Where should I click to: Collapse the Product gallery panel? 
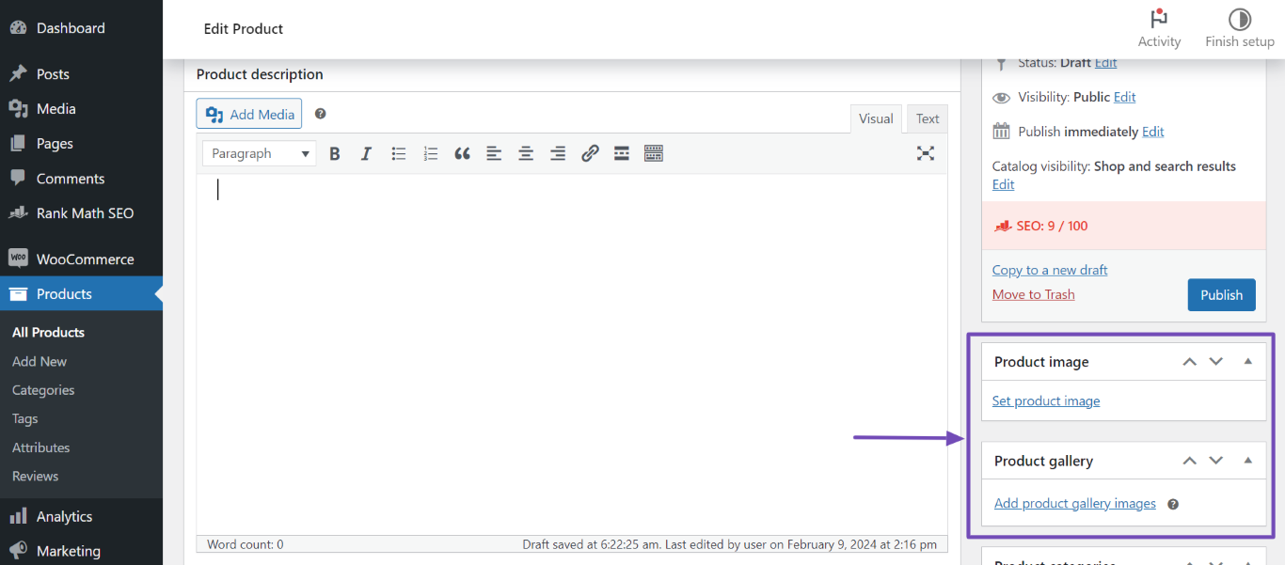coord(1248,460)
